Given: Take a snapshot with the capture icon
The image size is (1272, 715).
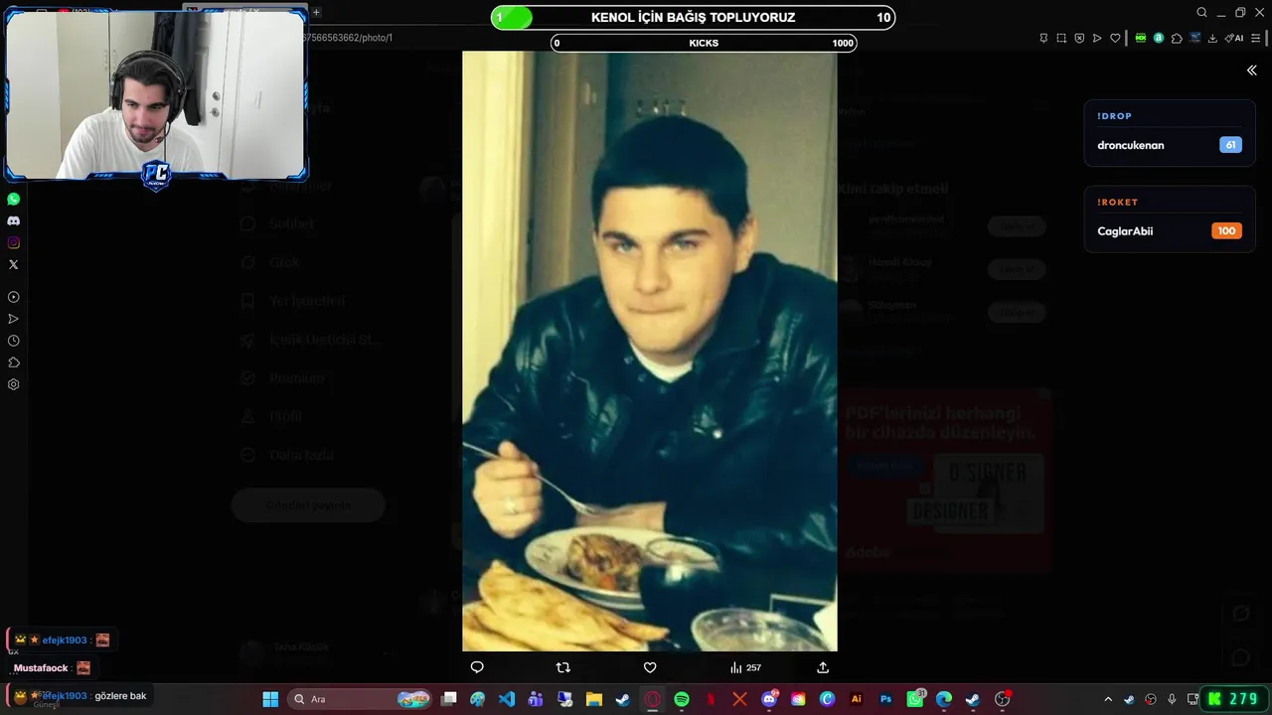Looking at the screenshot, I should tap(1061, 38).
